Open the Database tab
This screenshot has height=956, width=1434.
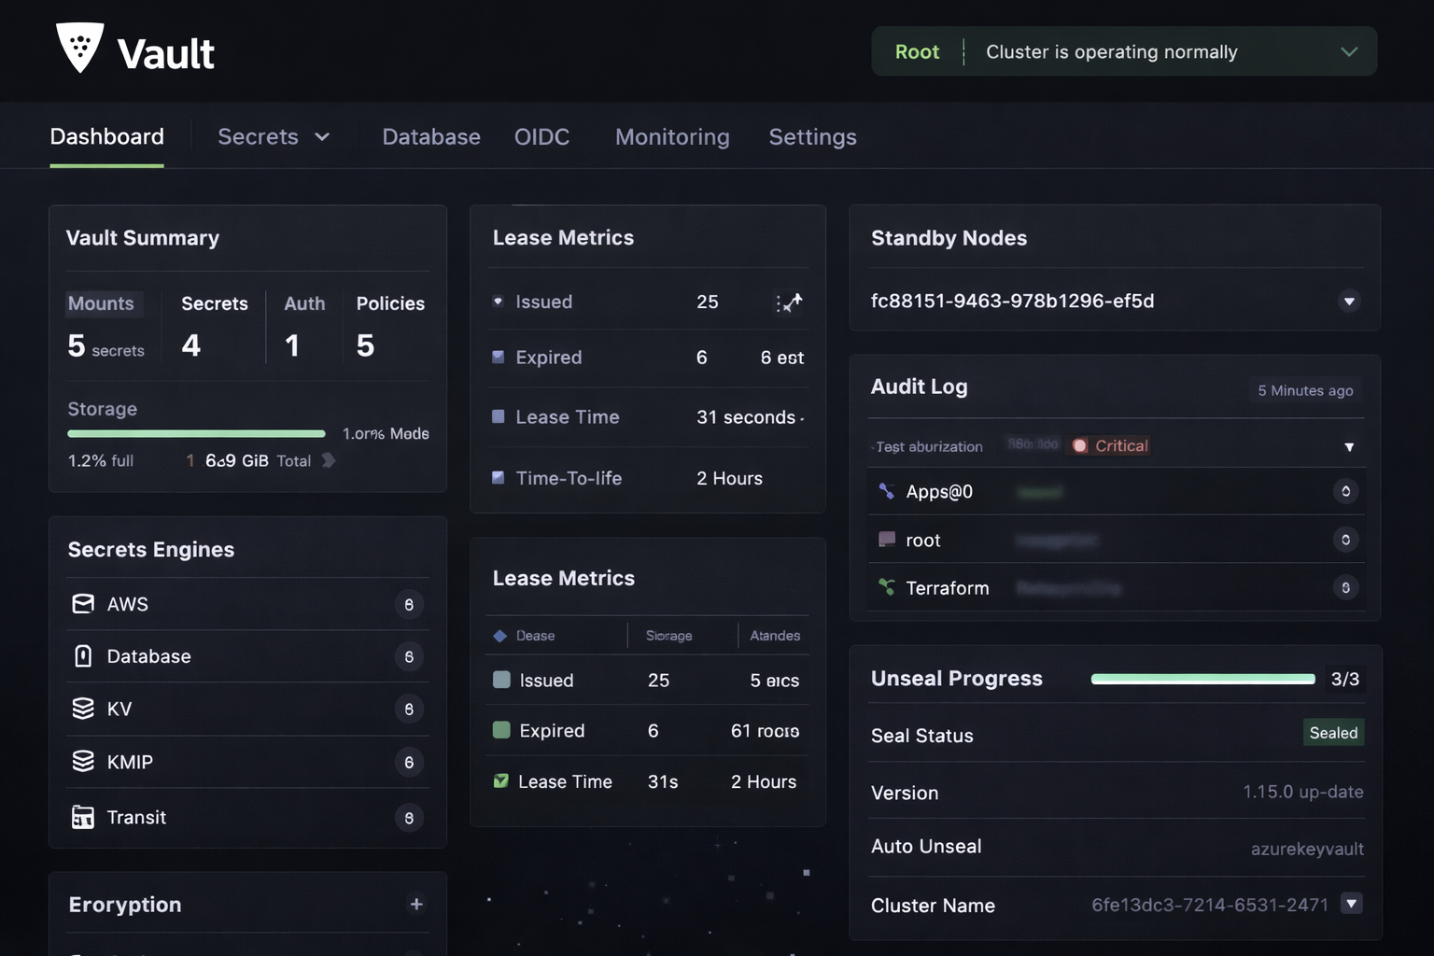[431, 137]
